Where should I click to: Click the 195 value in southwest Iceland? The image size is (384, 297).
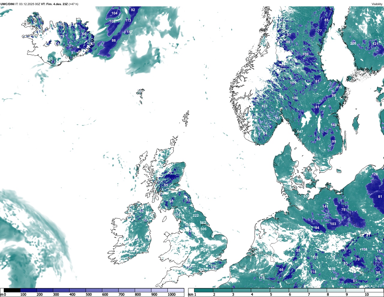tap(50, 59)
